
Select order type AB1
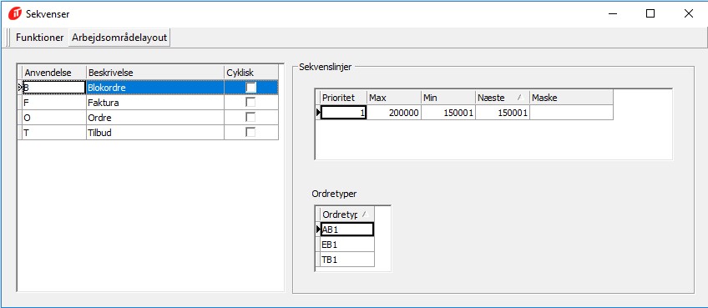click(x=346, y=229)
